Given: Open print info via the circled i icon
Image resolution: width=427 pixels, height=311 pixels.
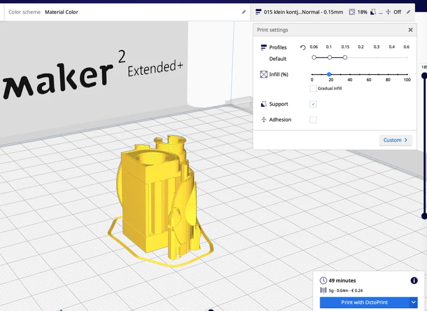Looking at the screenshot, I should tap(414, 281).
